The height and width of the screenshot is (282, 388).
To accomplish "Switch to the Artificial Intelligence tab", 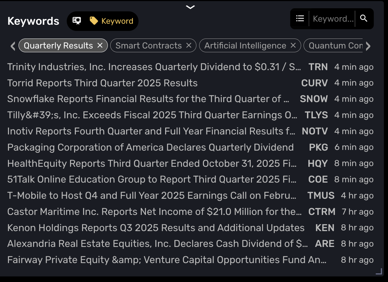I will coord(245,46).
